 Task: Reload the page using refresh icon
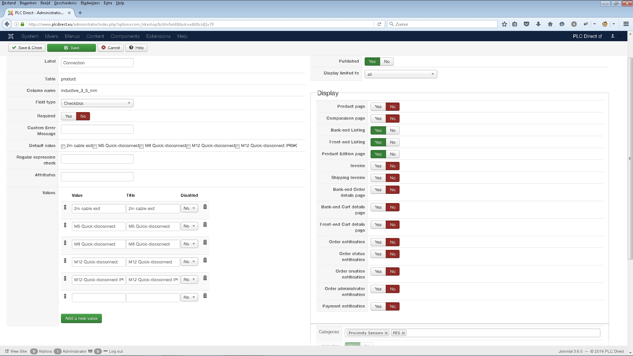coord(379,24)
